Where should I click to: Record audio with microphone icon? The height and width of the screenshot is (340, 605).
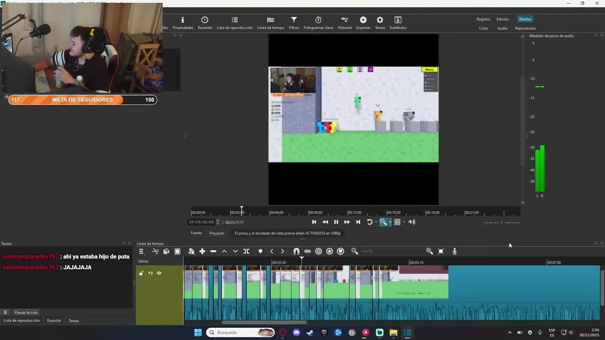(454, 251)
